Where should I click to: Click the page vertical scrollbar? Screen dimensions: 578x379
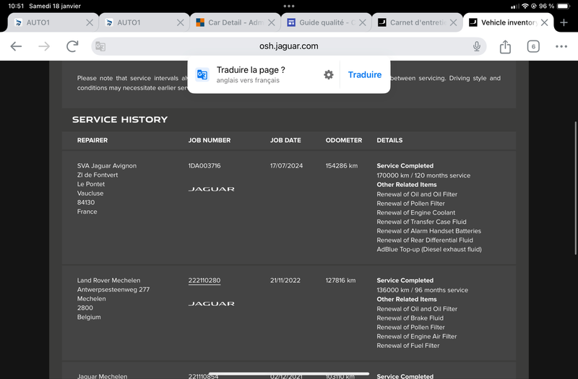pos(575,188)
